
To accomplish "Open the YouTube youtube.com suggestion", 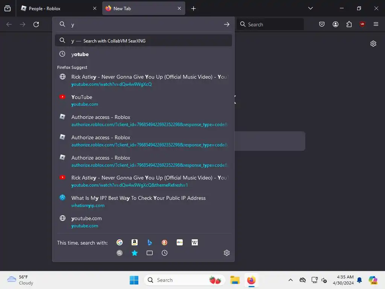I will (143, 100).
